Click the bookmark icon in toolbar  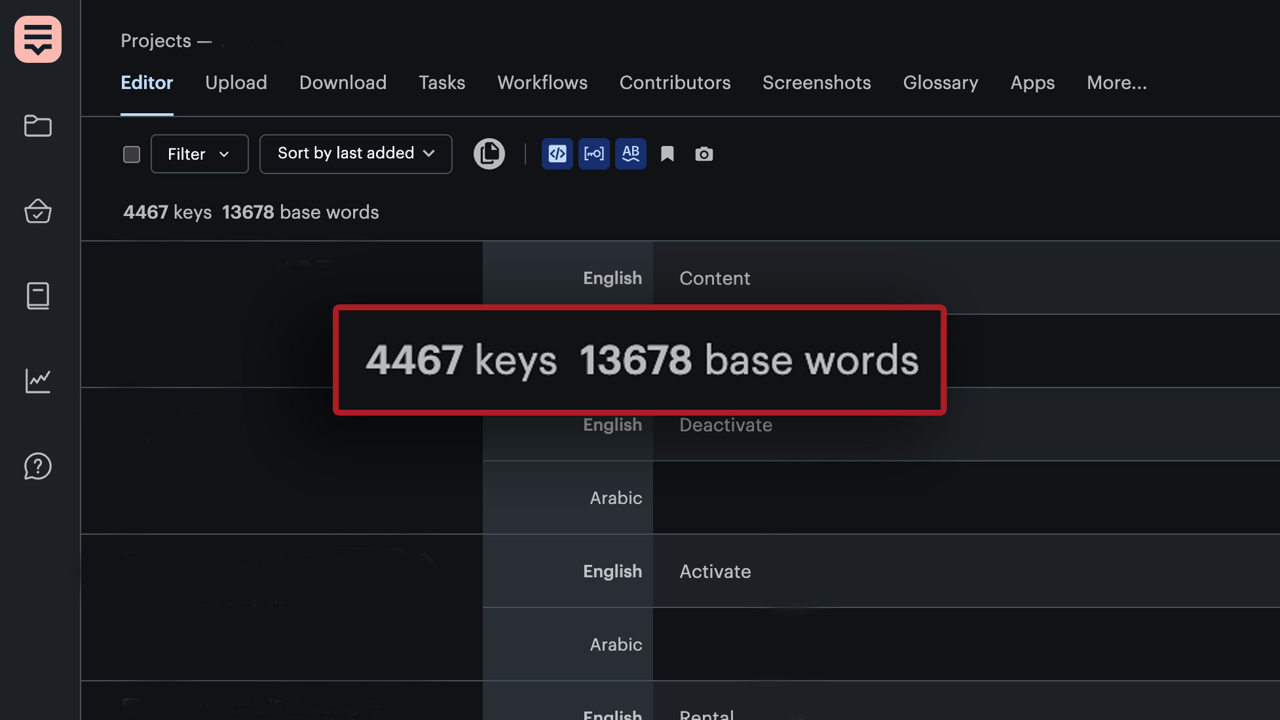point(667,154)
